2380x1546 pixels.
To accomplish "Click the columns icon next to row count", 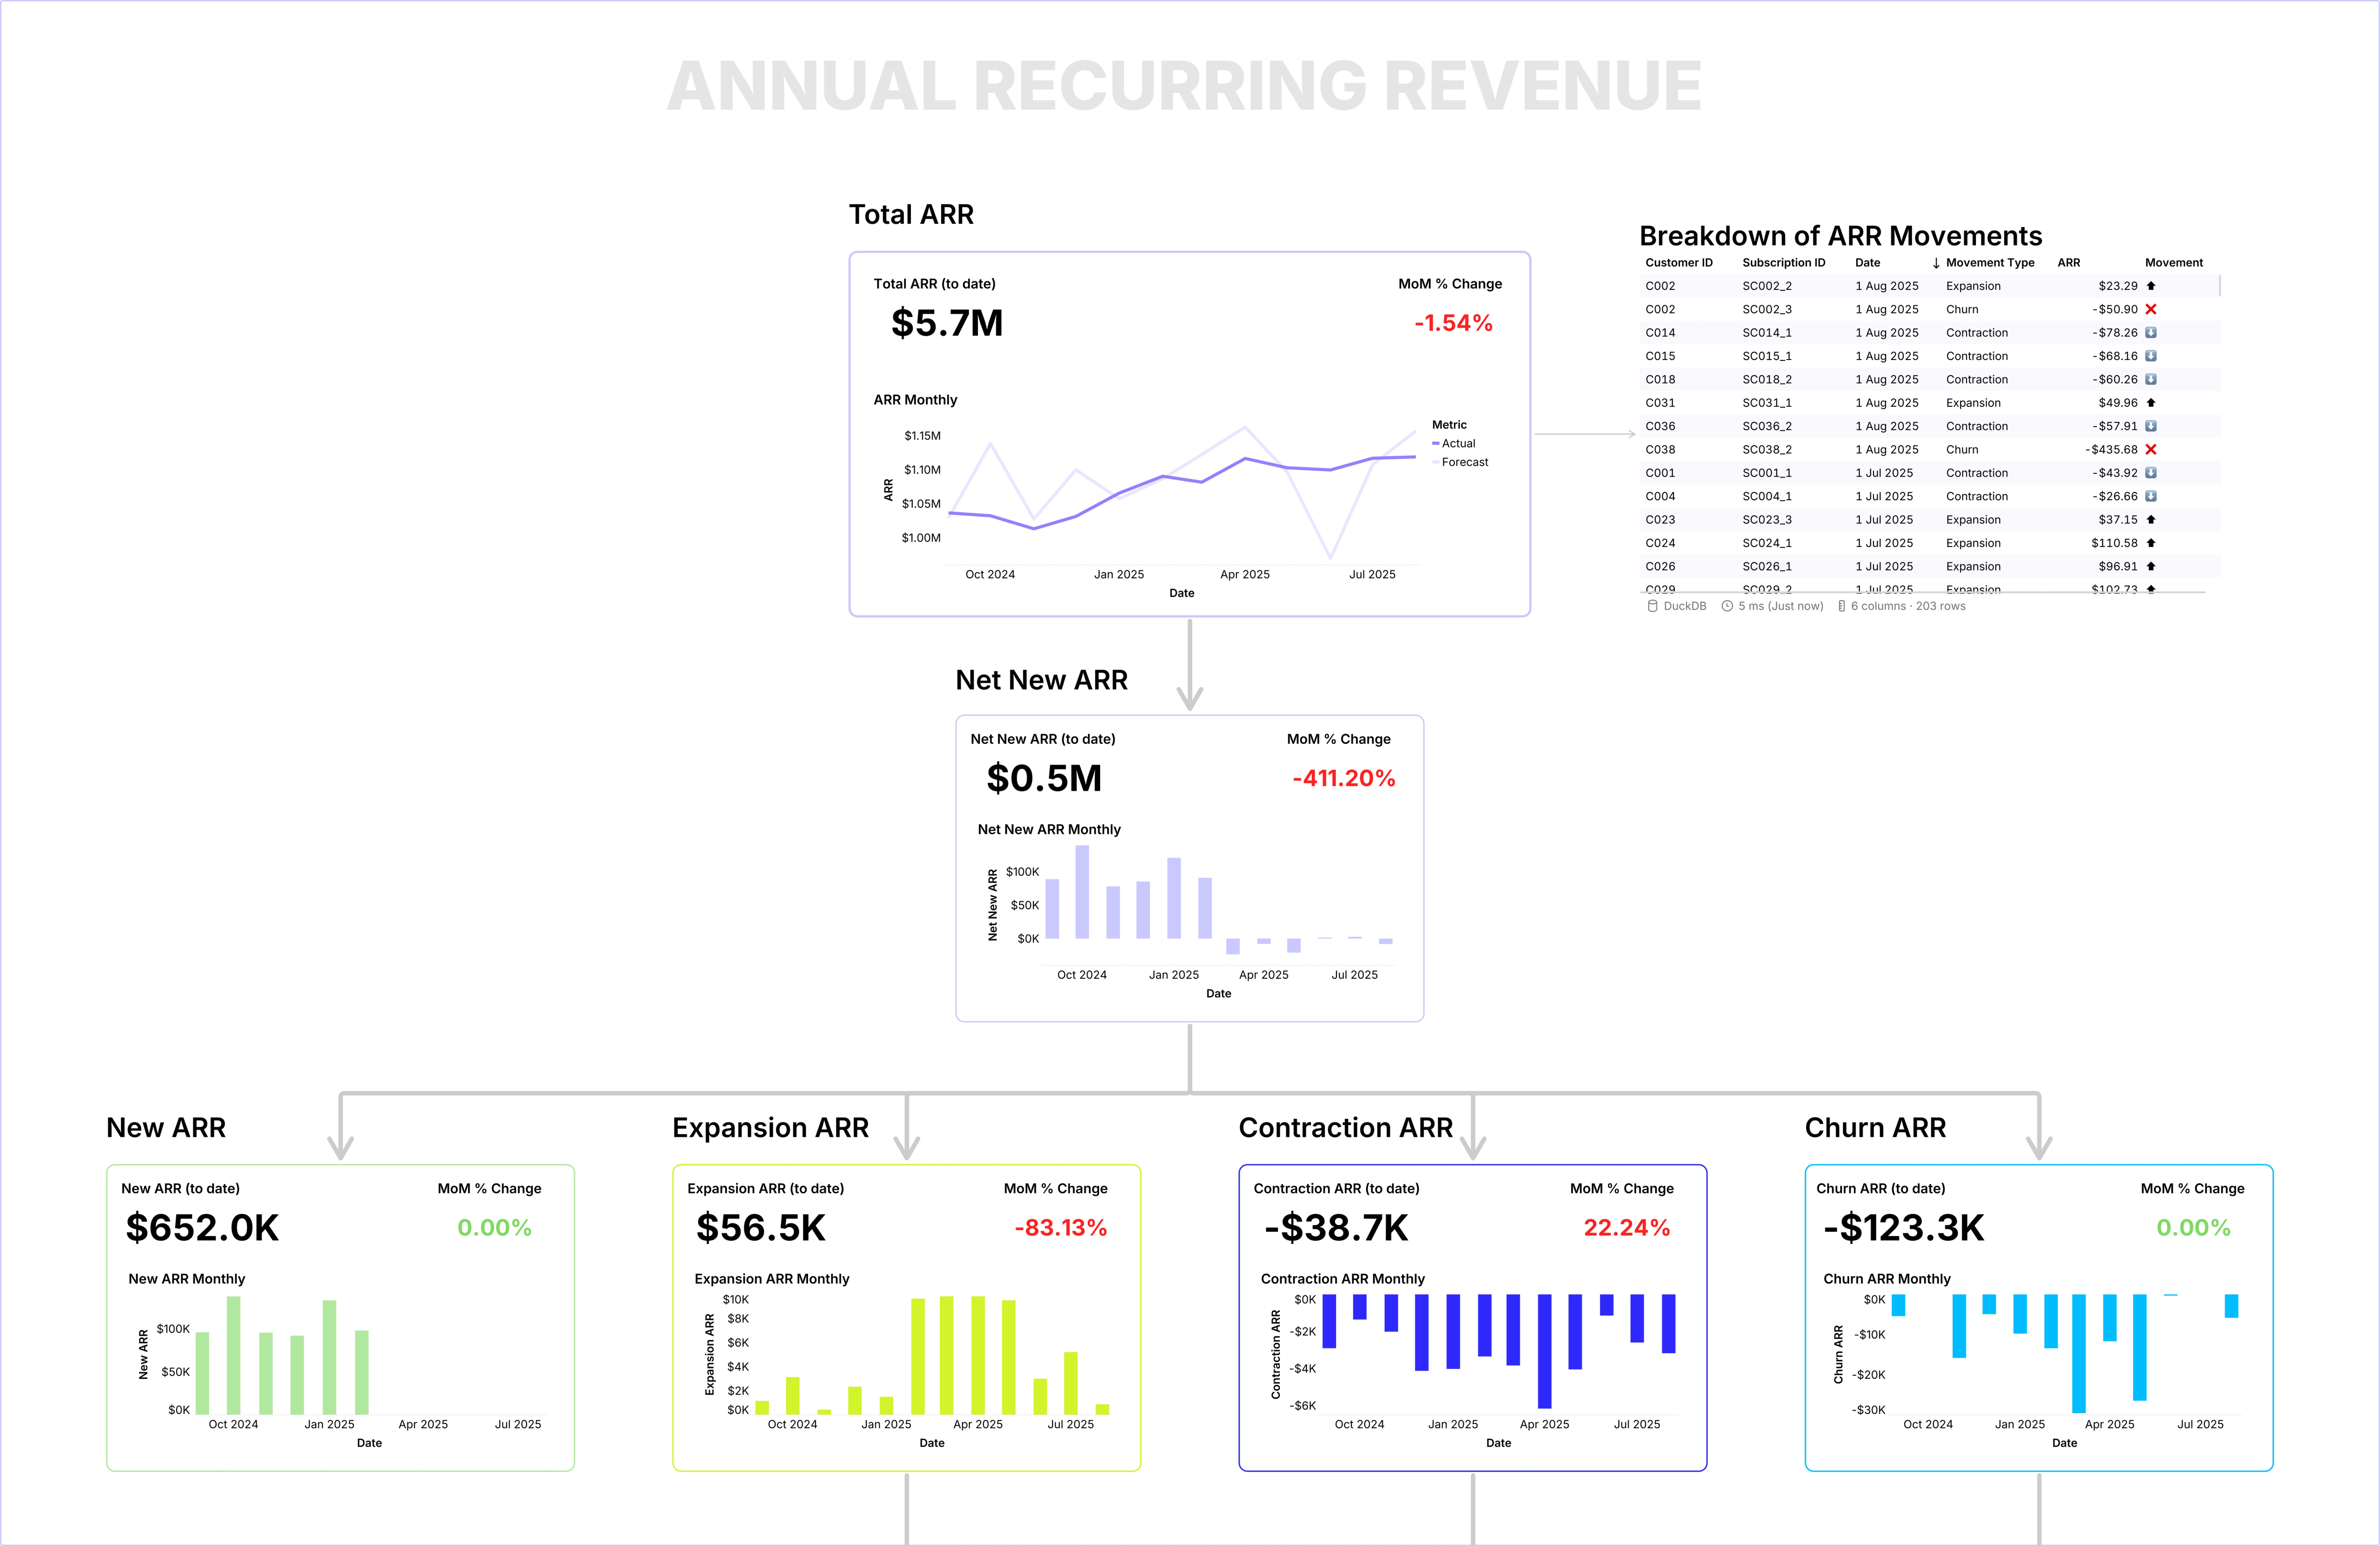I will [1841, 606].
